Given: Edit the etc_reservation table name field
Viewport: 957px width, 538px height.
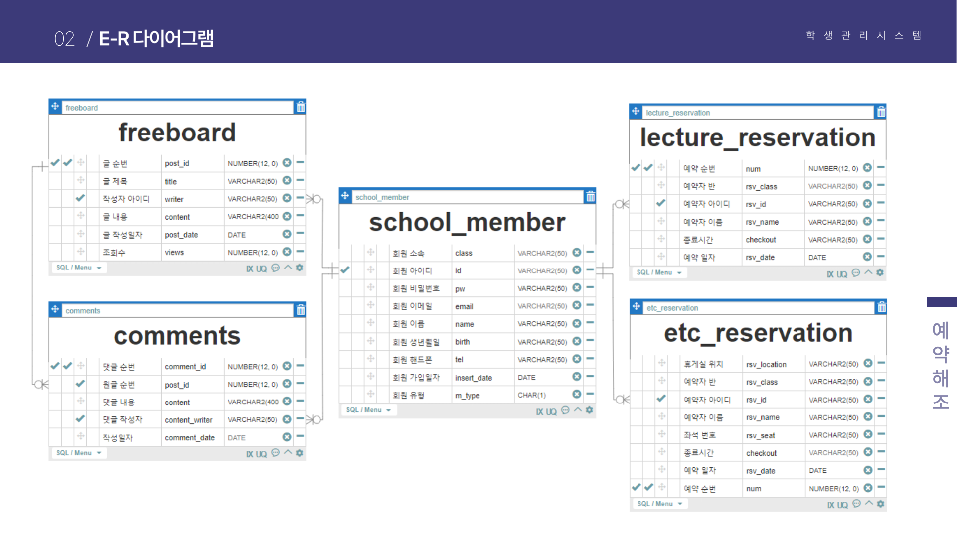Looking at the screenshot, I should click(x=759, y=308).
